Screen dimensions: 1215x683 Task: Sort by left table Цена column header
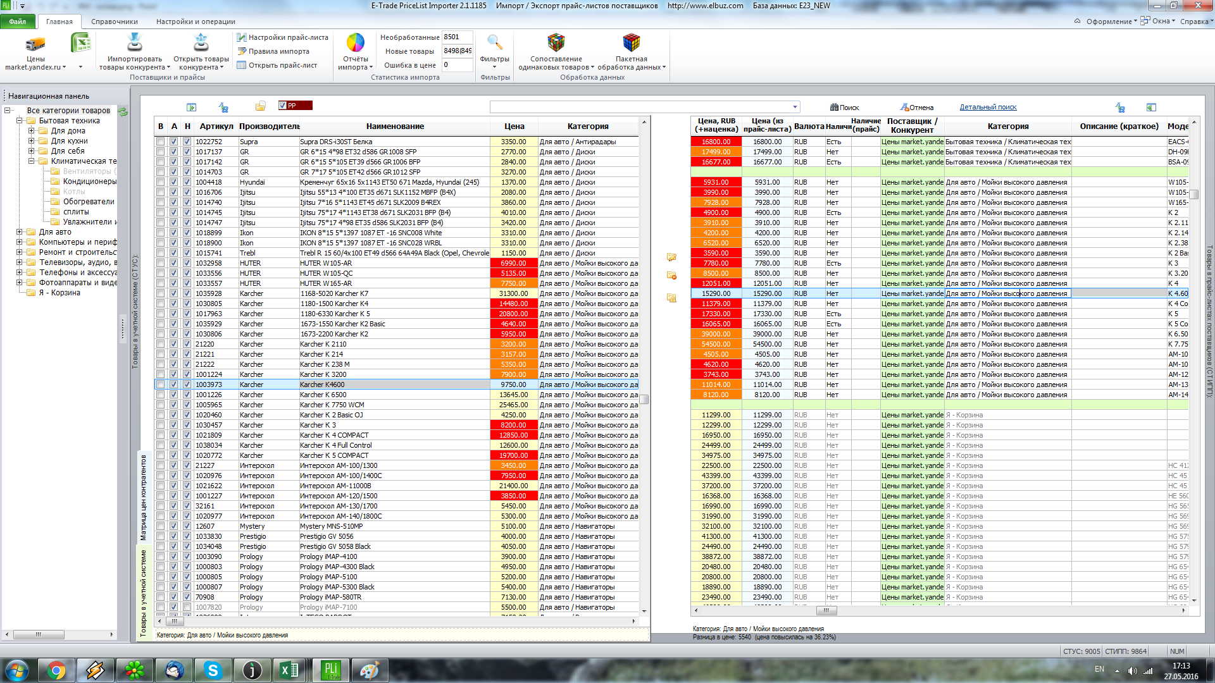point(514,126)
